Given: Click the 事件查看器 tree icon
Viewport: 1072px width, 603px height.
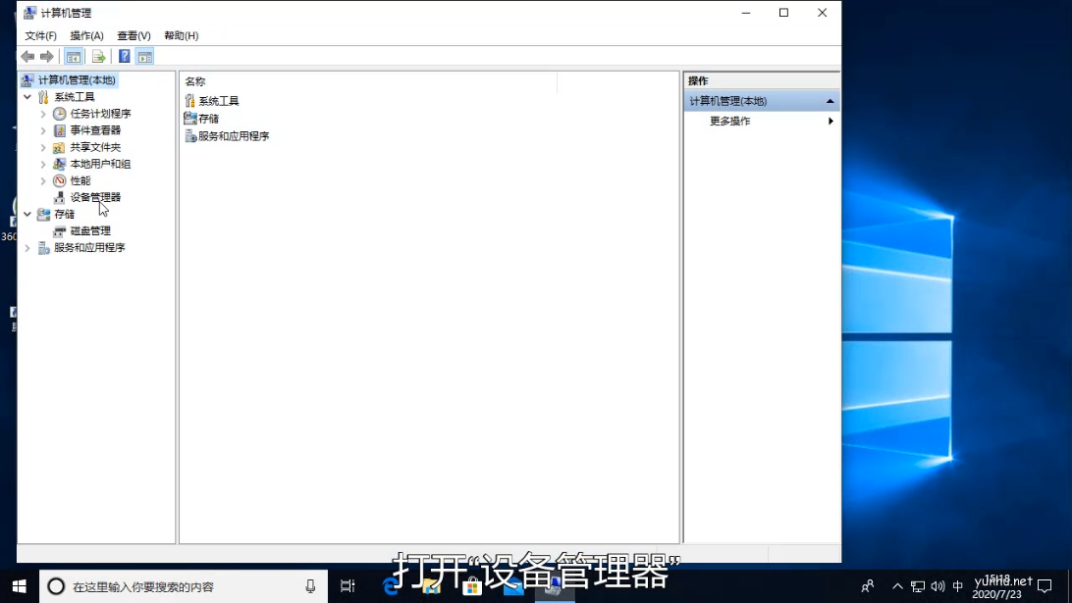Looking at the screenshot, I should tap(60, 130).
